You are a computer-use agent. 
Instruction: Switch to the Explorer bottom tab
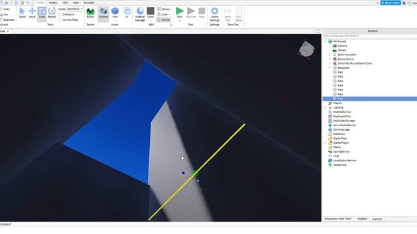coord(377,219)
